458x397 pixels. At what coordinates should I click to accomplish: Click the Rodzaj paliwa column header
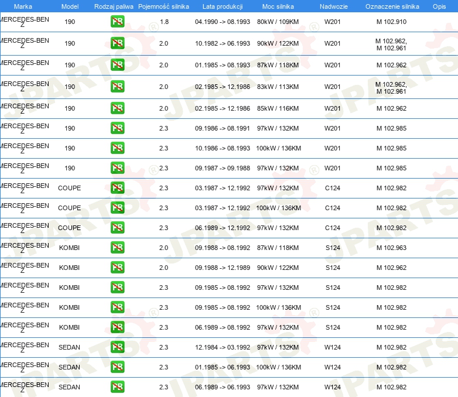click(x=114, y=6)
